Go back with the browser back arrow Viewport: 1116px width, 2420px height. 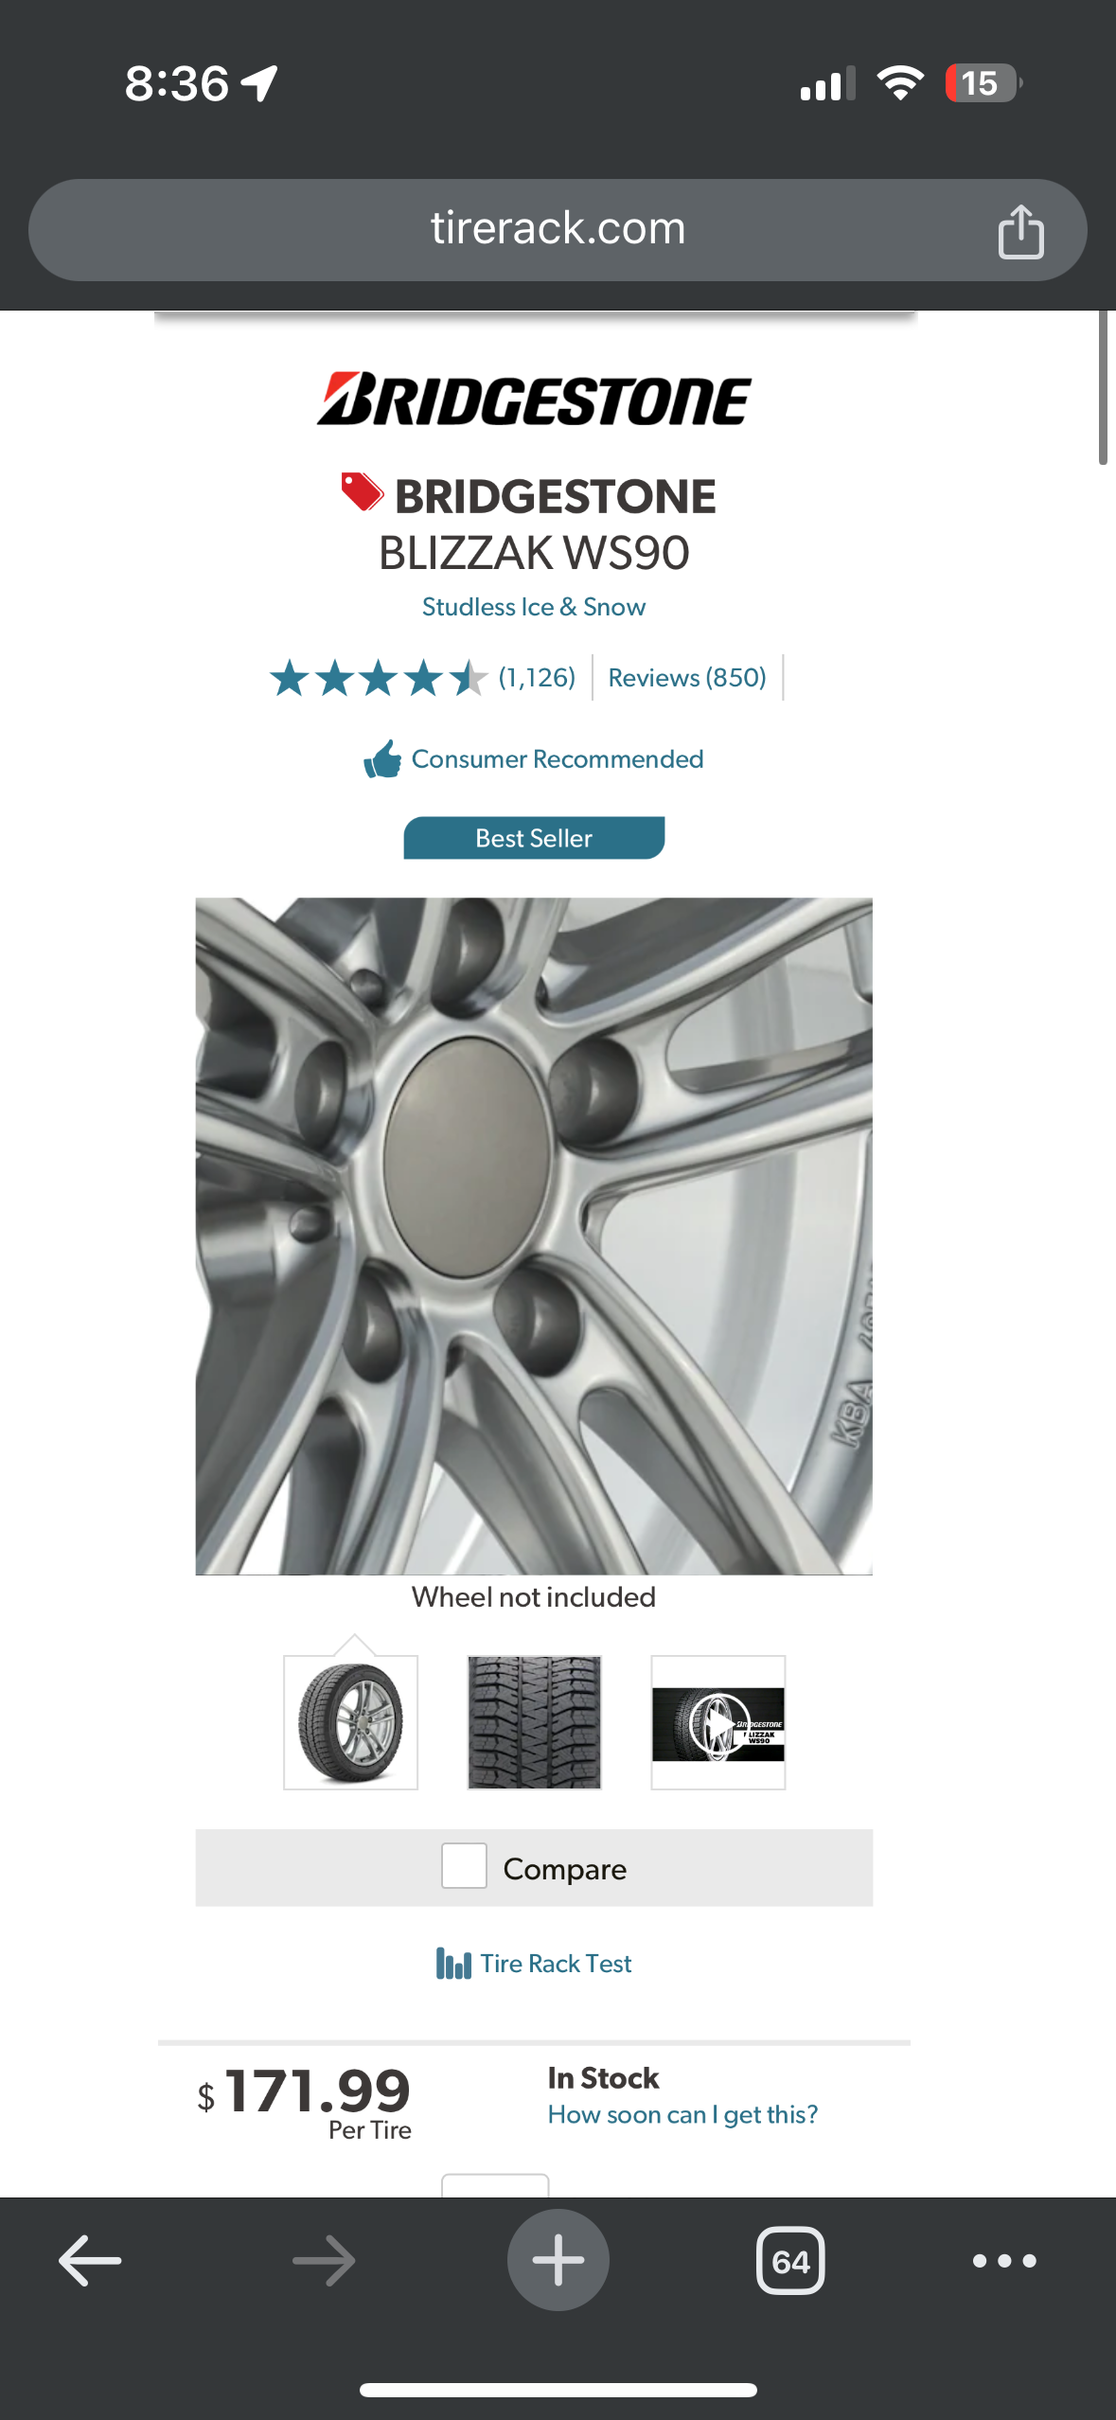coord(90,2261)
